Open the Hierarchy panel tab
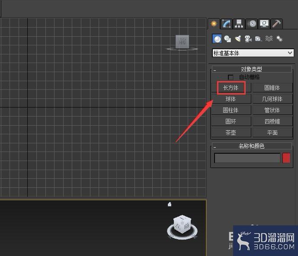The height and width of the screenshot is (256, 298). pos(239,24)
